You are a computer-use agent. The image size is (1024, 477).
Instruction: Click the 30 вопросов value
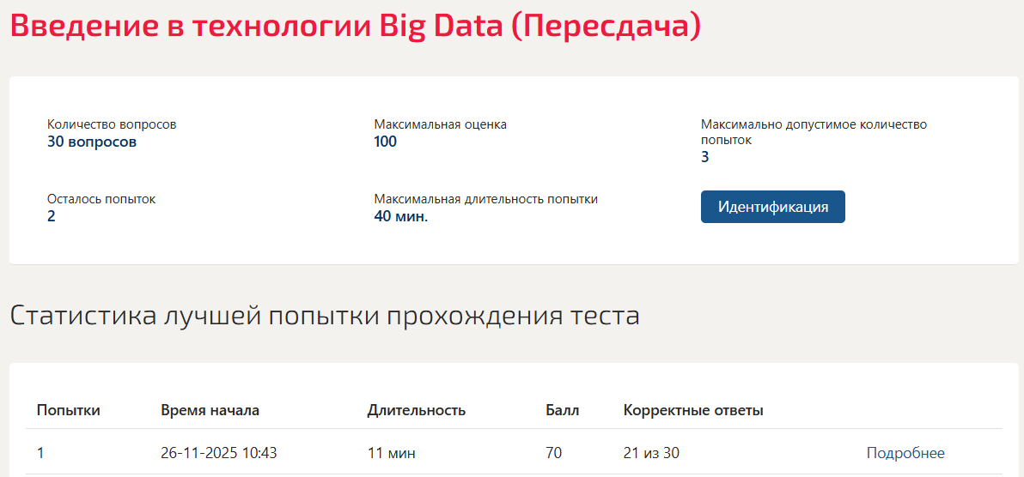(92, 142)
